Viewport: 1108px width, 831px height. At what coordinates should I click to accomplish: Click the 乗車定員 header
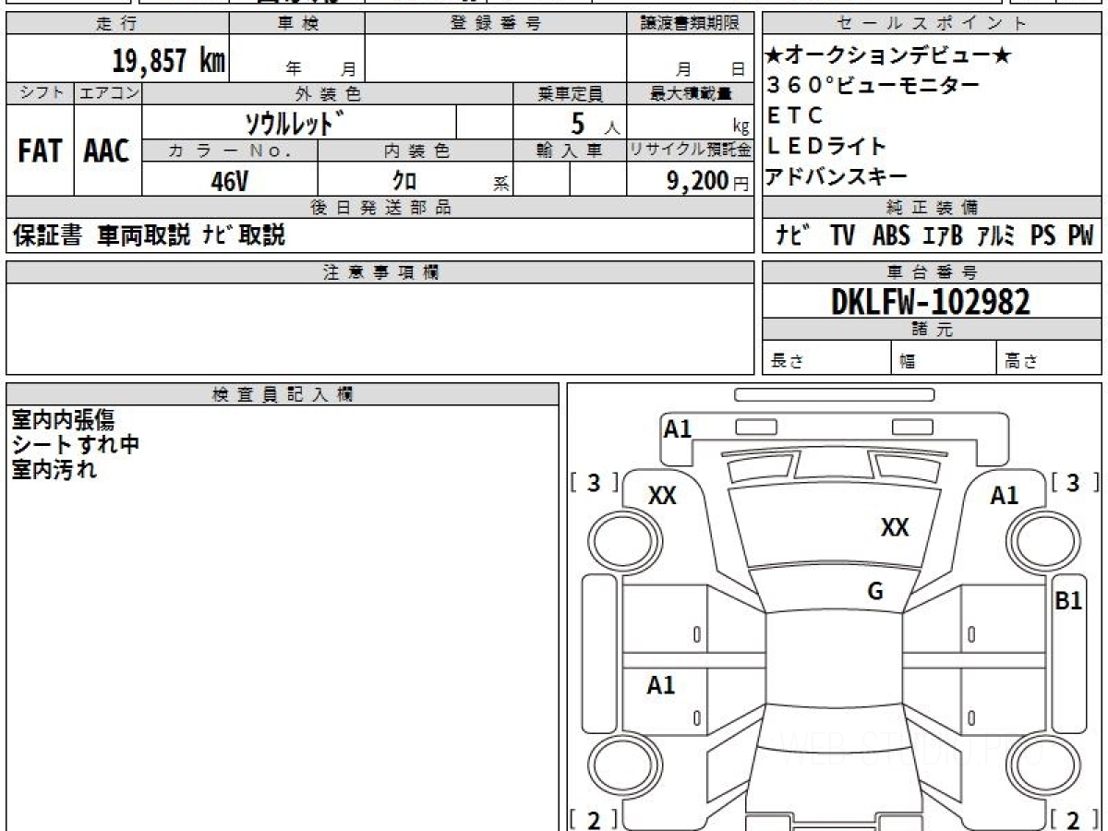(x=570, y=93)
